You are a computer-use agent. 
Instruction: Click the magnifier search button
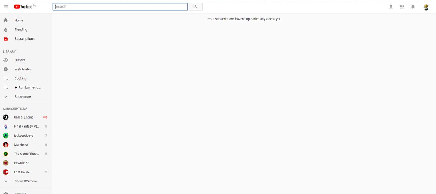pos(195,7)
